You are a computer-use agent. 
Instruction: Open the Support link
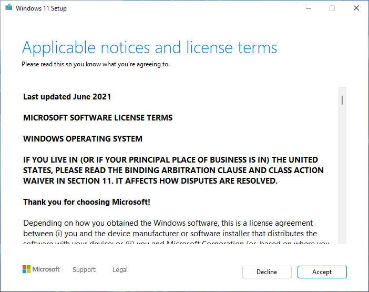point(84,270)
